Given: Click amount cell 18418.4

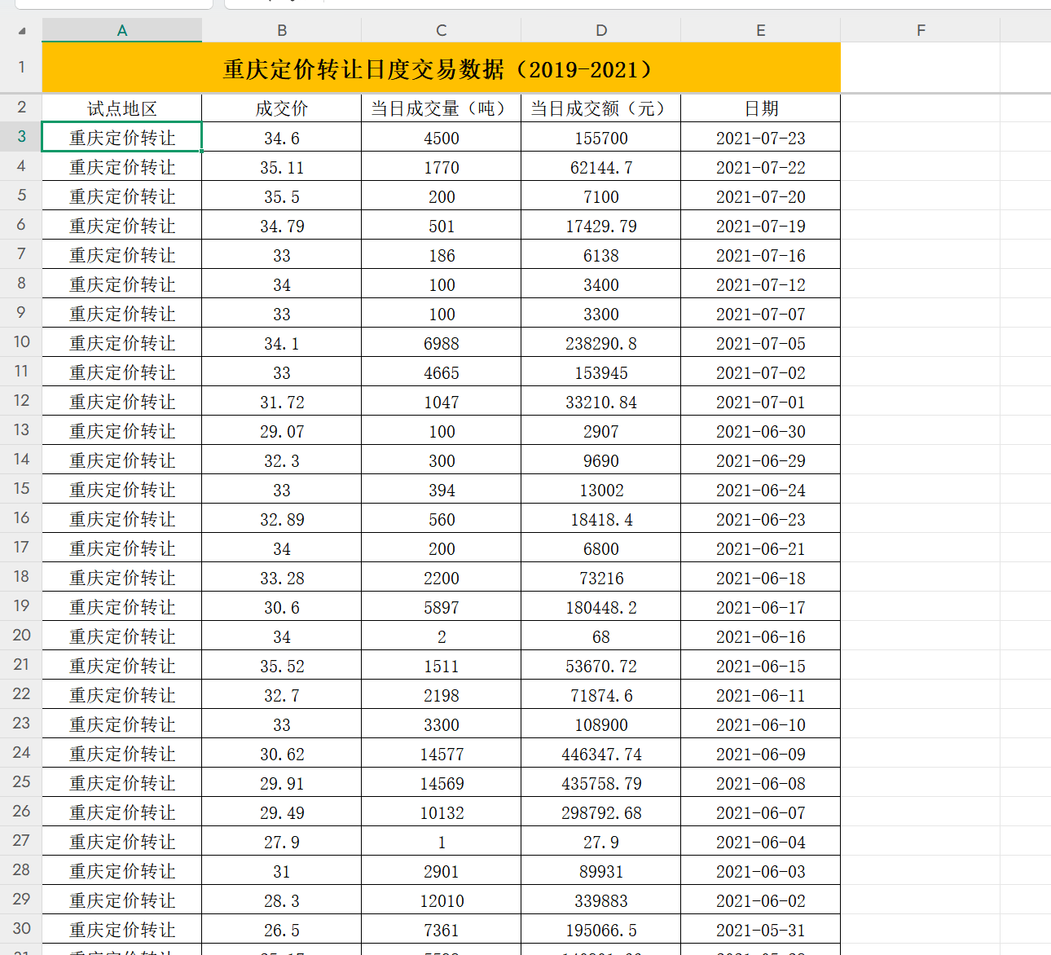Looking at the screenshot, I should click(601, 519).
